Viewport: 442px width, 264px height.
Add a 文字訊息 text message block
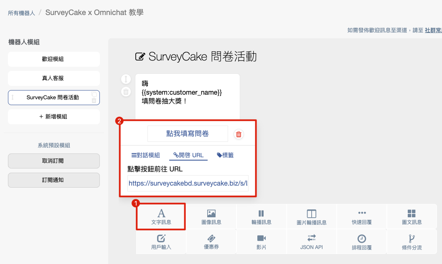tap(161, 217)
